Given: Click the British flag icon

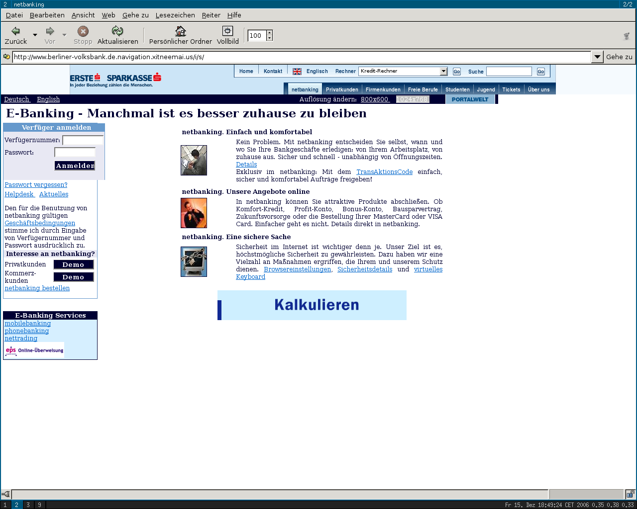Looking at the screenshot, I should (x=297, y=72).
